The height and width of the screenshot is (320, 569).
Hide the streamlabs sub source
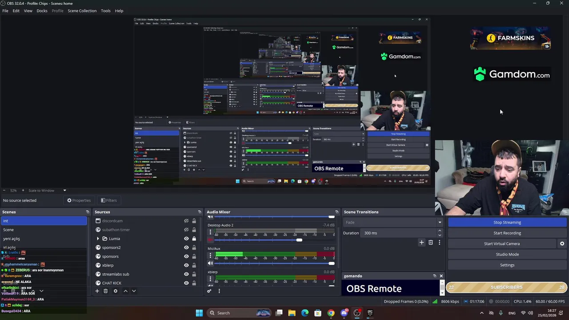pyautogui.click(x=186, y=274)
